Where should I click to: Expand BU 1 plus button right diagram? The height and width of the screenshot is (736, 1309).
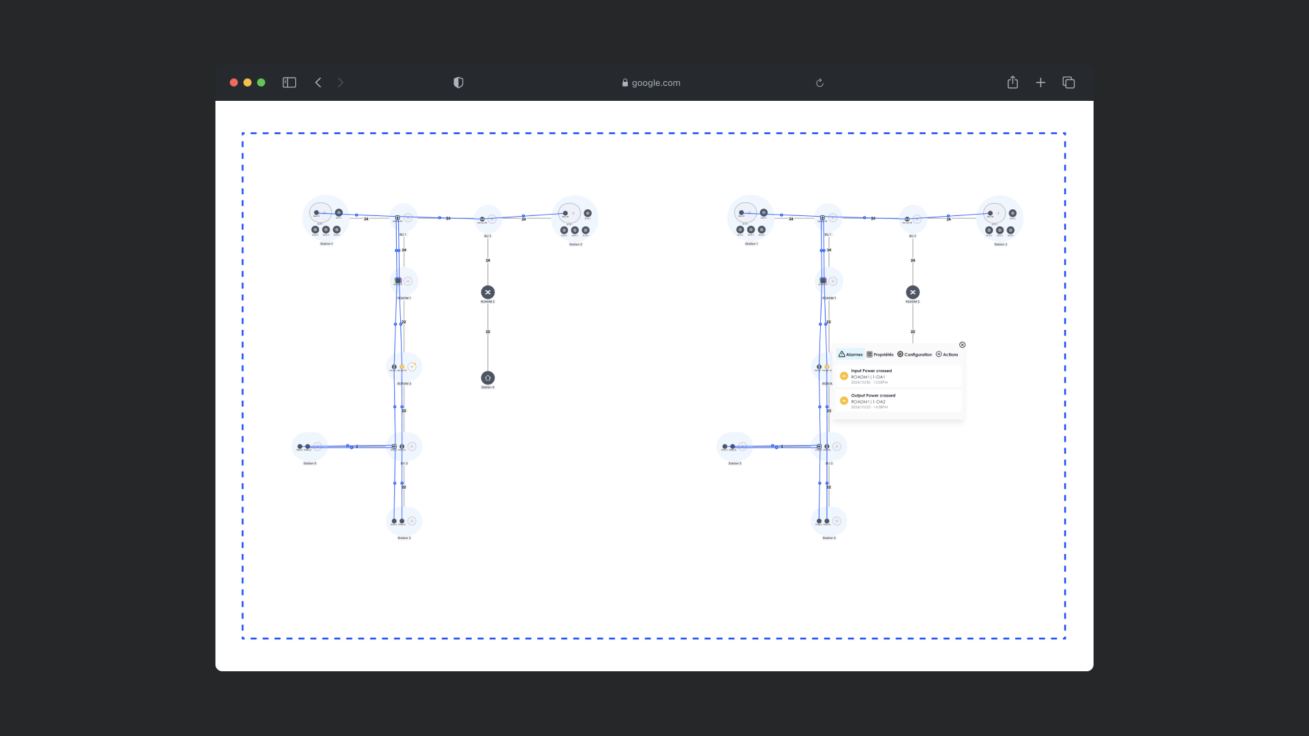point(832,218)
